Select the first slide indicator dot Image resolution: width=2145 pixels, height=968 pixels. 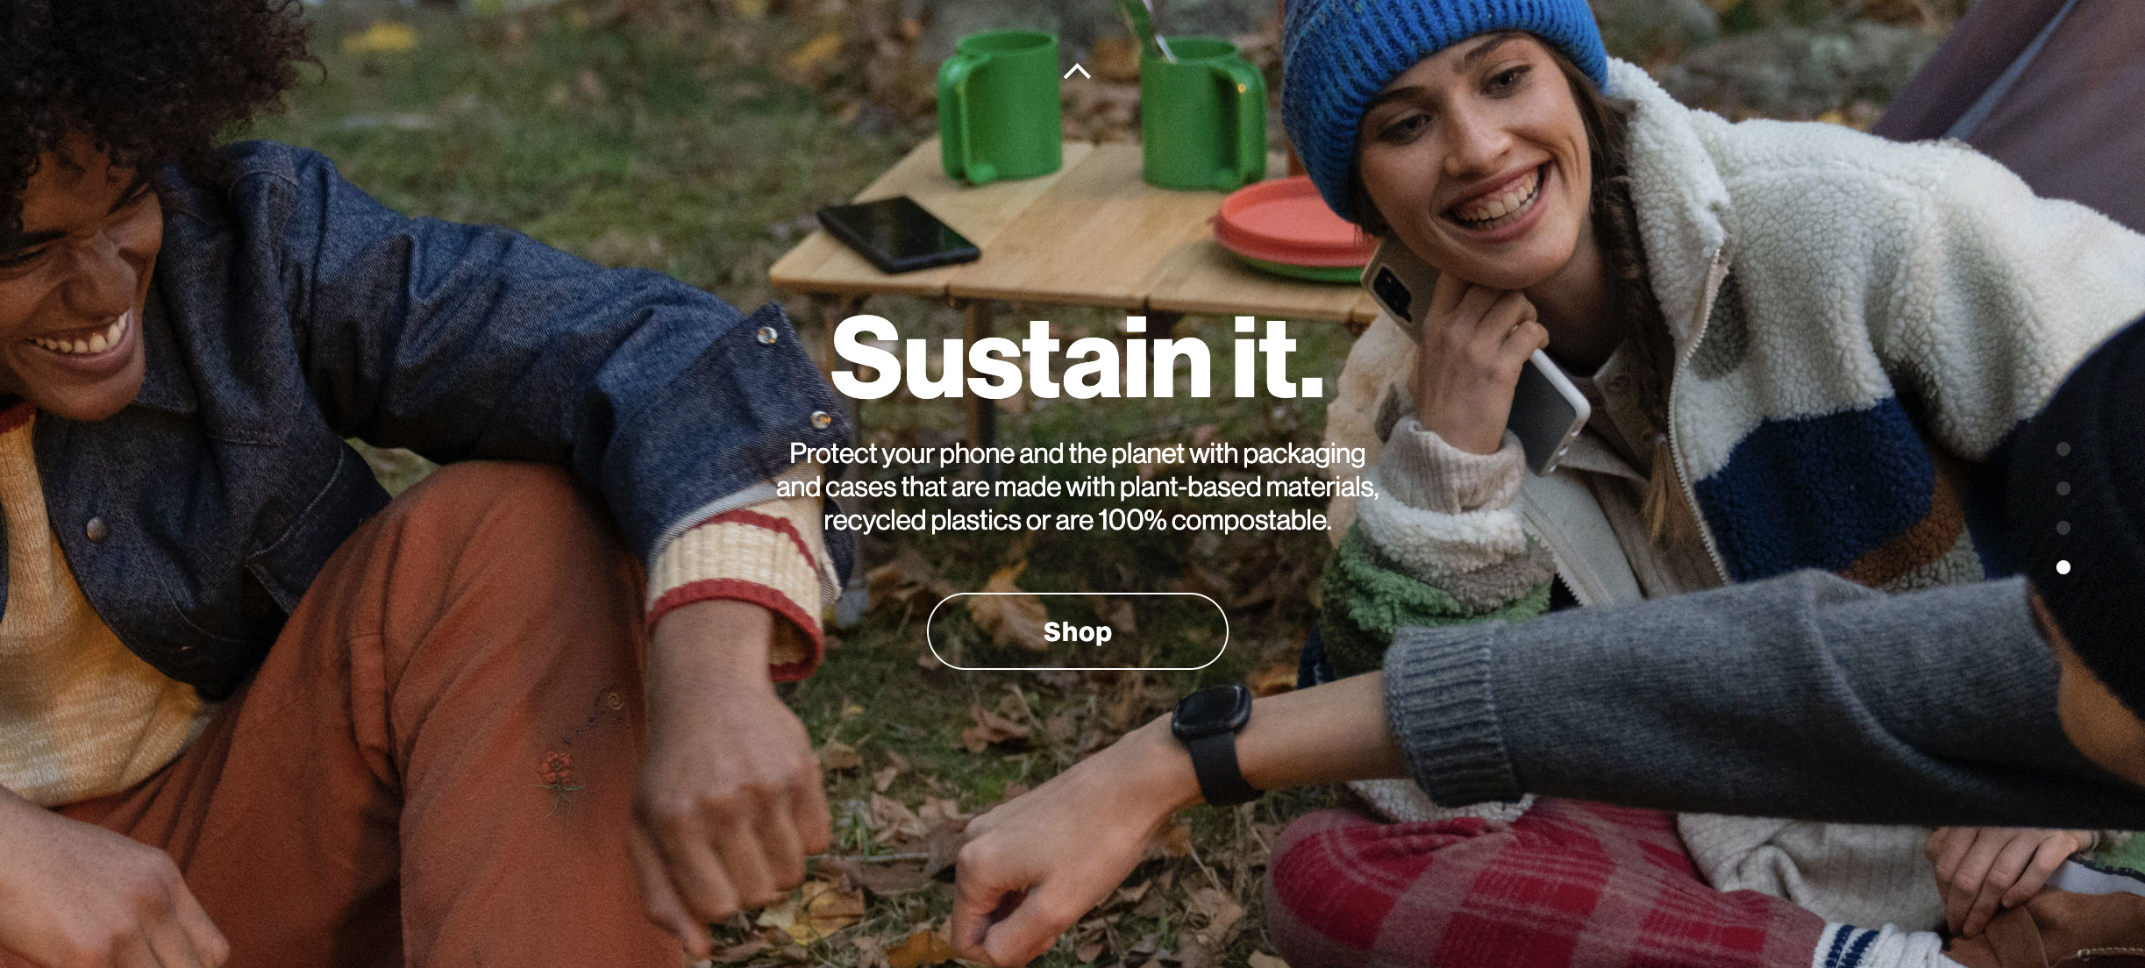2063,449
